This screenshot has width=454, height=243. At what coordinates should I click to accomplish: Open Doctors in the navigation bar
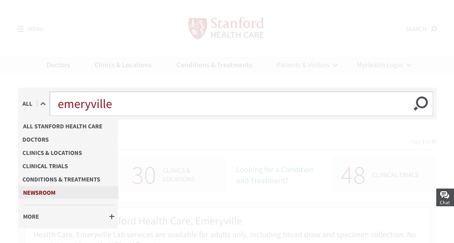(58, 65)
